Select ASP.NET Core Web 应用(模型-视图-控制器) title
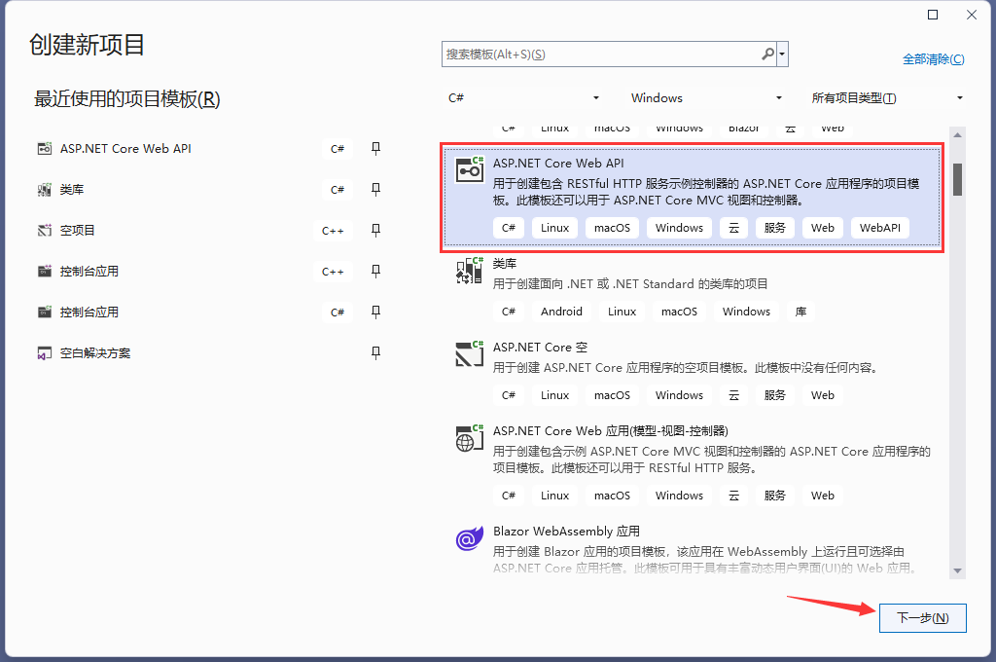Image resolution: width=996 pixels, height=662 pixels. point(611,431)
